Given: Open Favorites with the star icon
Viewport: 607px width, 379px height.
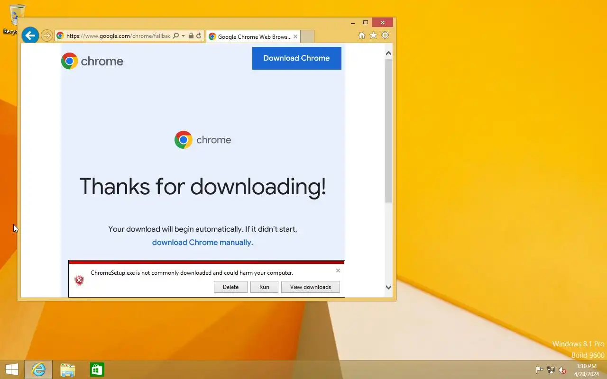Looking at the screenshot, I should pyautogui.click(x=373, y=36).
